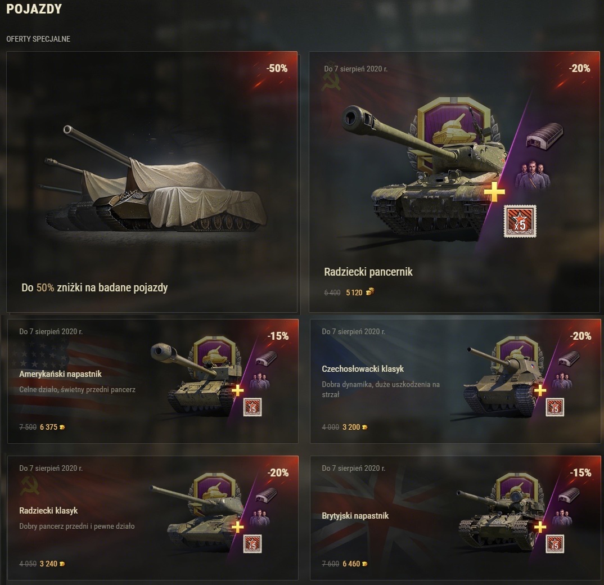Open the Czechosłowacki klasyk offer title

tap(363, 369)
